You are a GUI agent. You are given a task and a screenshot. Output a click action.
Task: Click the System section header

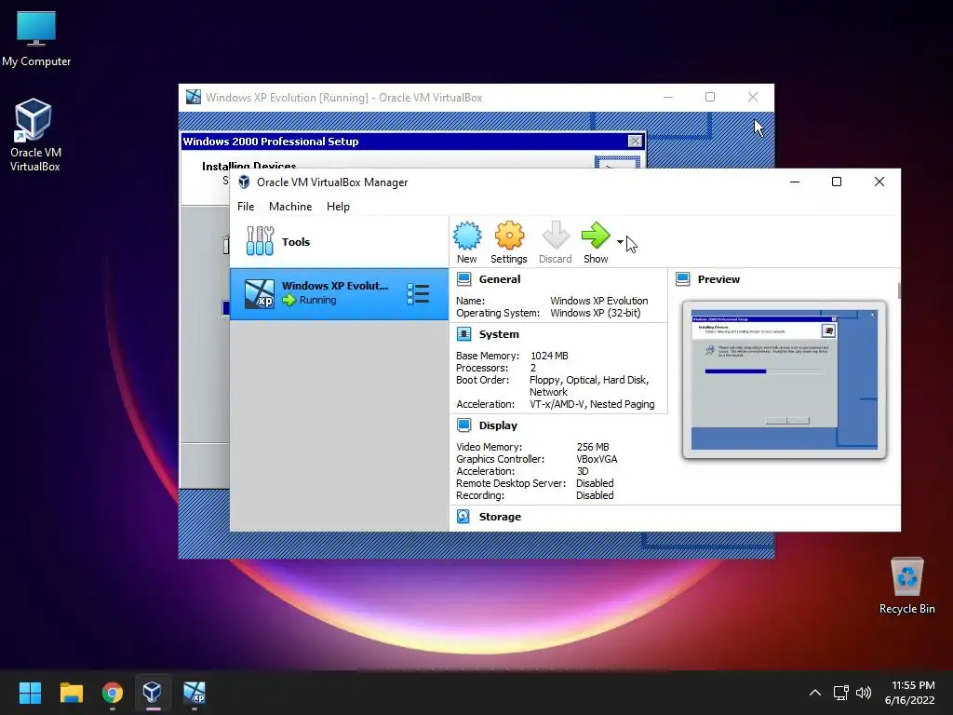[x=499, y=334]
